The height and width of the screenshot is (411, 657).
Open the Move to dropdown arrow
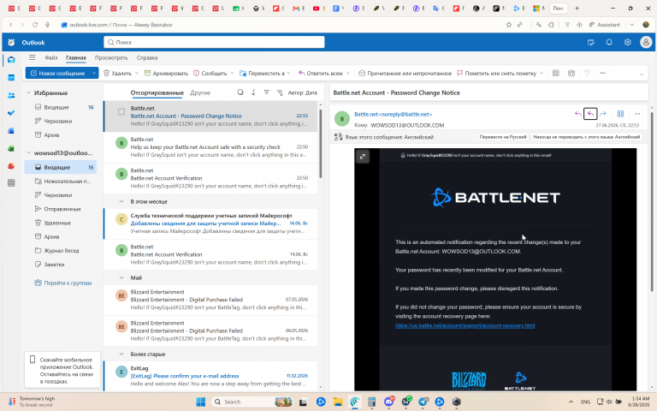click(288, 73)
